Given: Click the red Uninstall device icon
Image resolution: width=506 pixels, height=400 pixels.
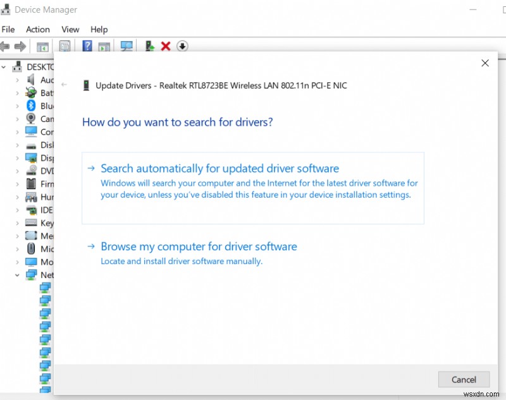Looking at the screenshot, I should click(166, 45).
